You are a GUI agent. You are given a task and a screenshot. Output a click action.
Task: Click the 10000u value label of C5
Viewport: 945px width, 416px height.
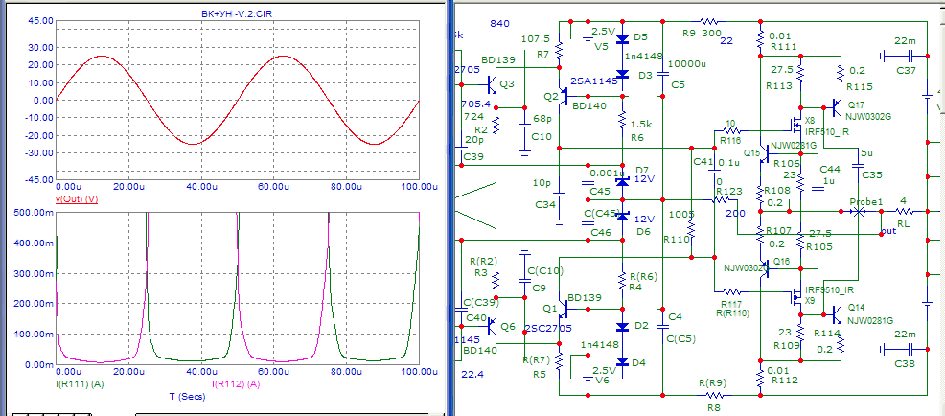[x=686, y=64]
